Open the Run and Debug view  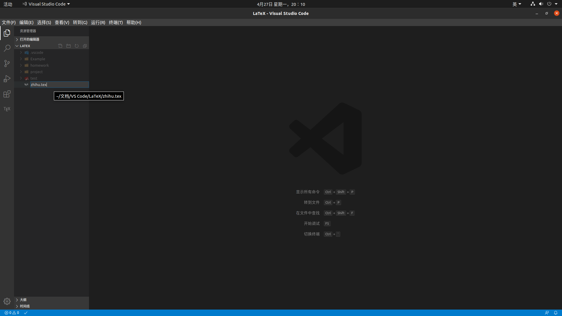click(7, 79)
